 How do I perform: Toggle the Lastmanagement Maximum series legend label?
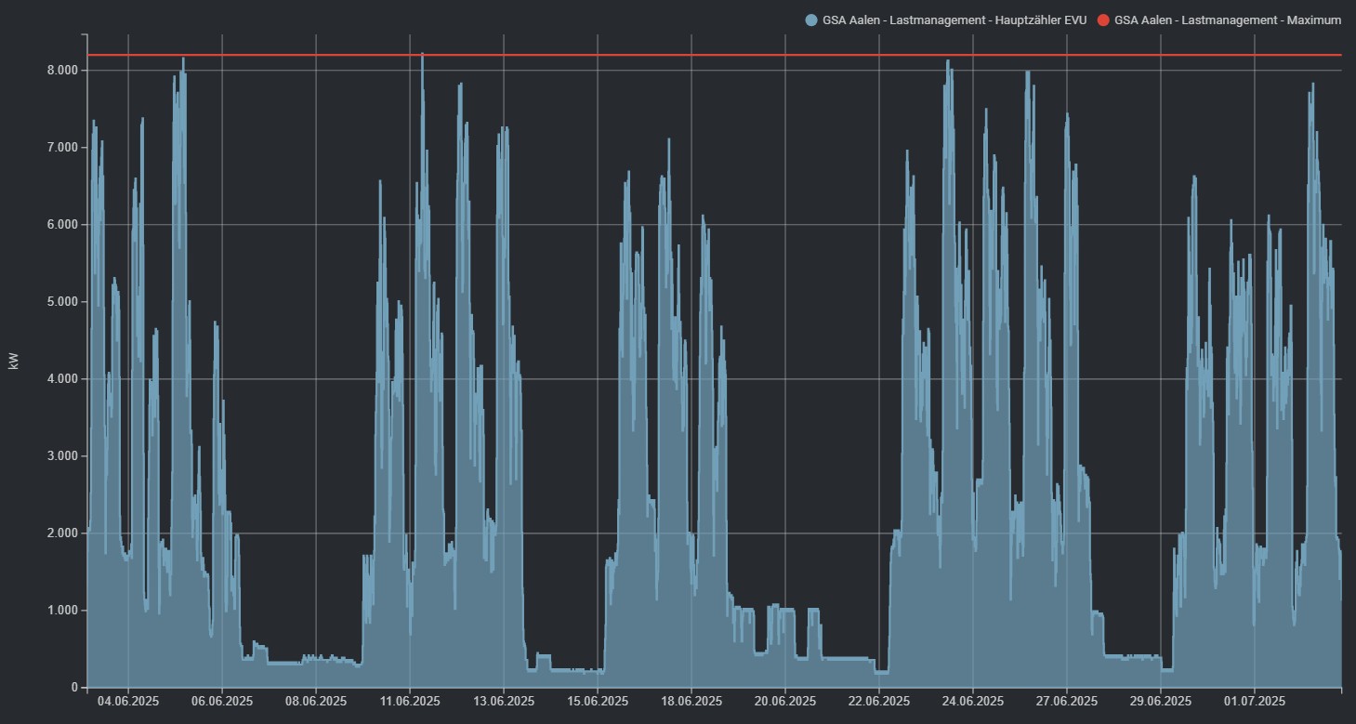(1228, 20)
